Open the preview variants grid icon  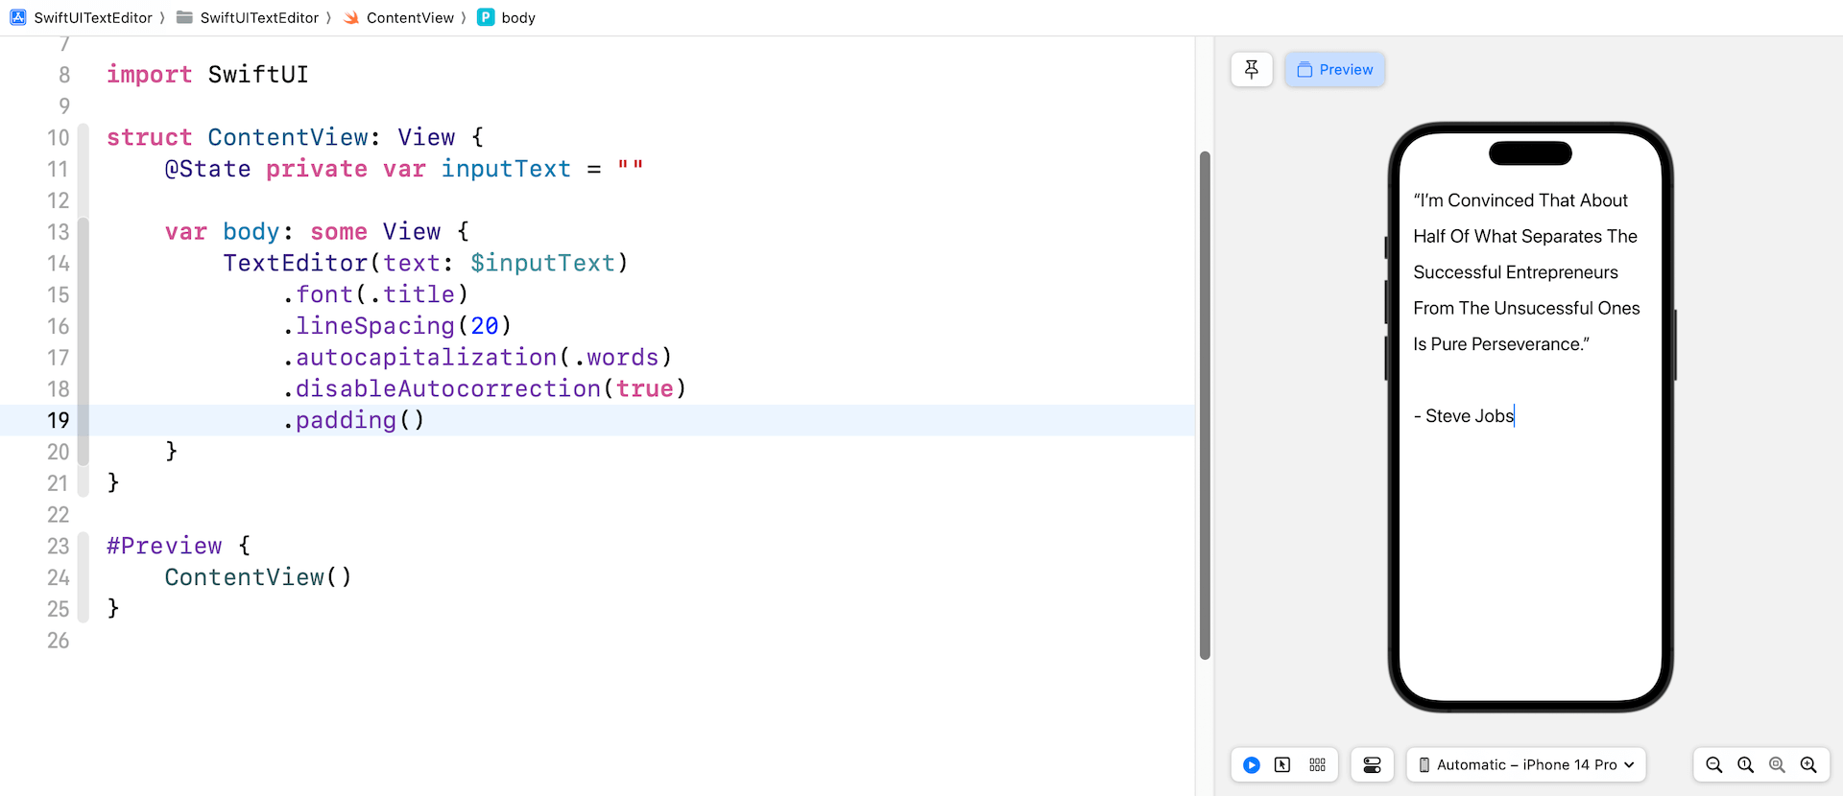(1317, 764)
